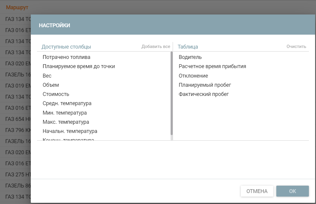The height and width of the screenshot is (204, 316).
Task: Click the "Маршрут" column header
Action: [x=17, y=7]
